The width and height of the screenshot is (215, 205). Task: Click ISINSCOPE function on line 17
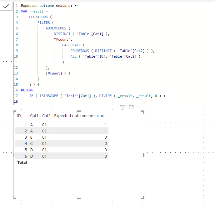[x=49, y=96]
